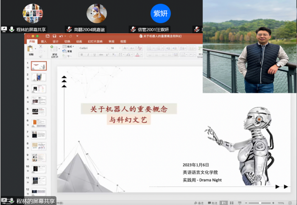This screenshot has width=297, height=205.
Task: Click the Paste (粘贴) icon
Action: (x=30, y=49)
